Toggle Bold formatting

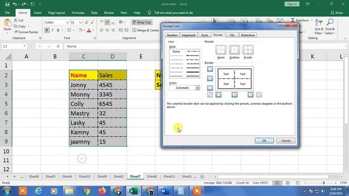pos(47,30)
